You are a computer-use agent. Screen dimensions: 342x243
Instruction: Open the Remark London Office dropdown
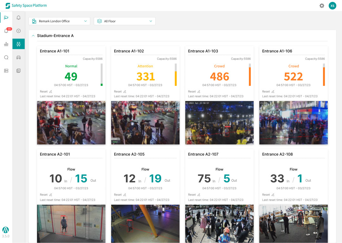coord(59,21)
